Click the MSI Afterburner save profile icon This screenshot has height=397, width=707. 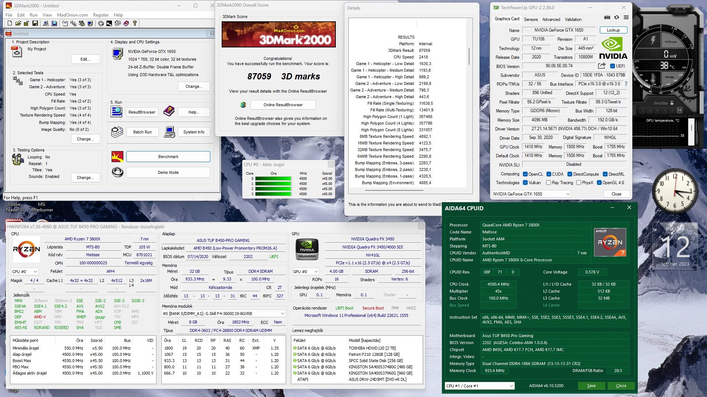point(679,110)
